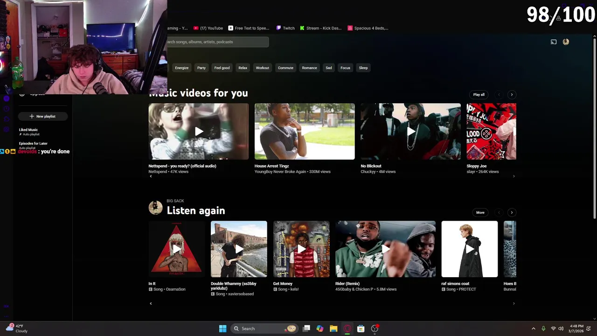Select the Relax mood chip
Image resolution: width=597 pixels, height=336 pixels.
click(243, 68)
